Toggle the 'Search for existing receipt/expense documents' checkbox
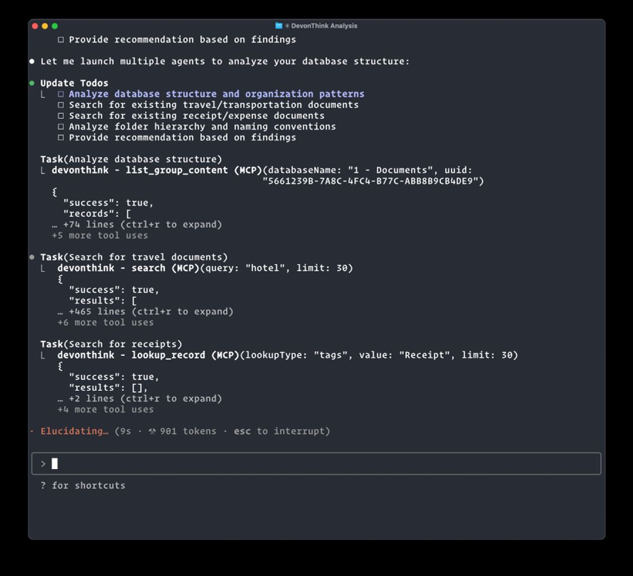 pyautogui.click(x=61, y=116)
